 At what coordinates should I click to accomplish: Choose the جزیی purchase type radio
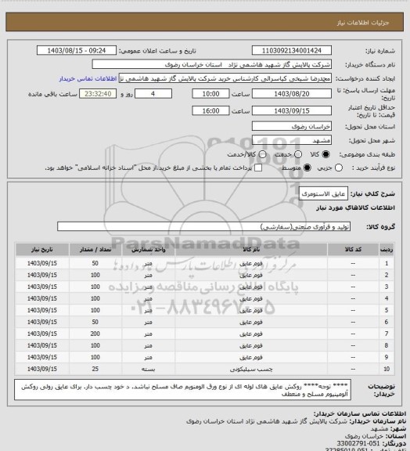click(339, 168)
